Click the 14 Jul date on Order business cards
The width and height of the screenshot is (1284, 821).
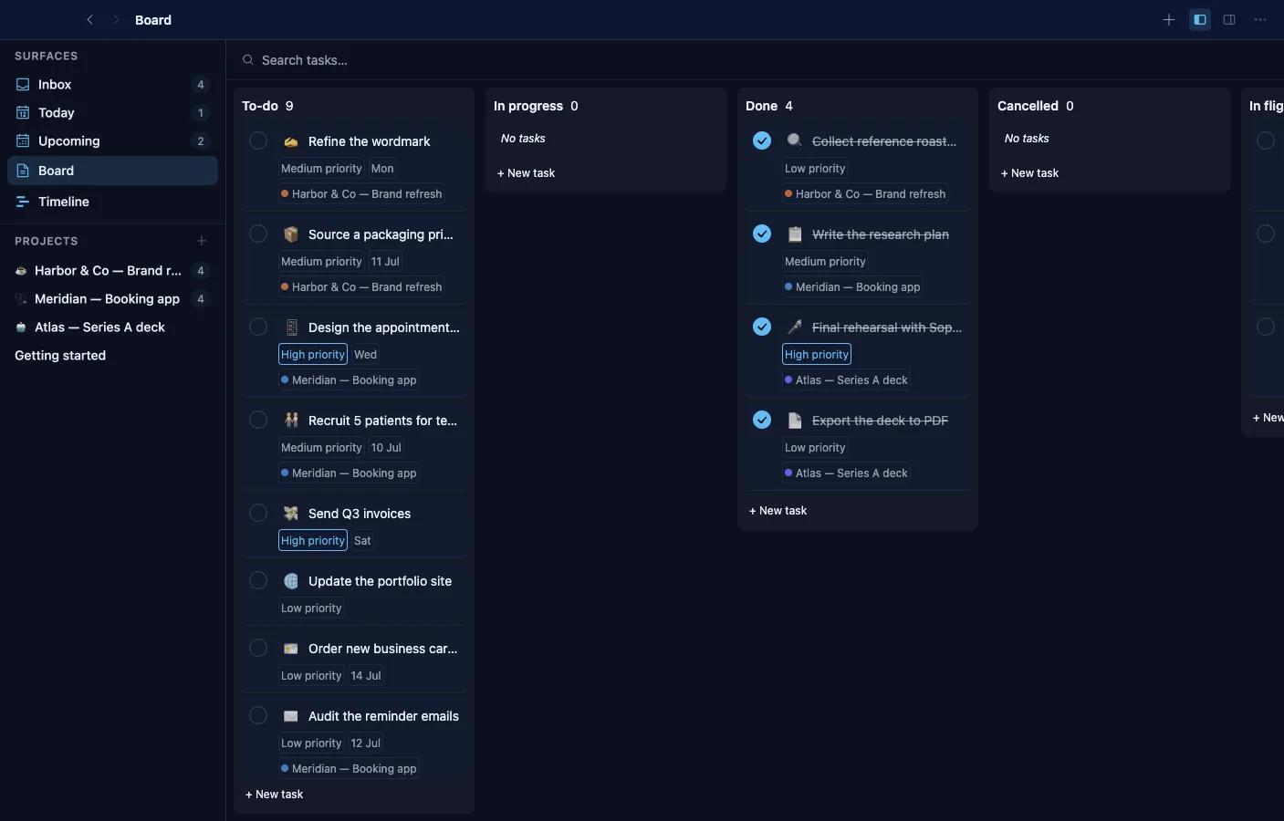tap(366, 675)
